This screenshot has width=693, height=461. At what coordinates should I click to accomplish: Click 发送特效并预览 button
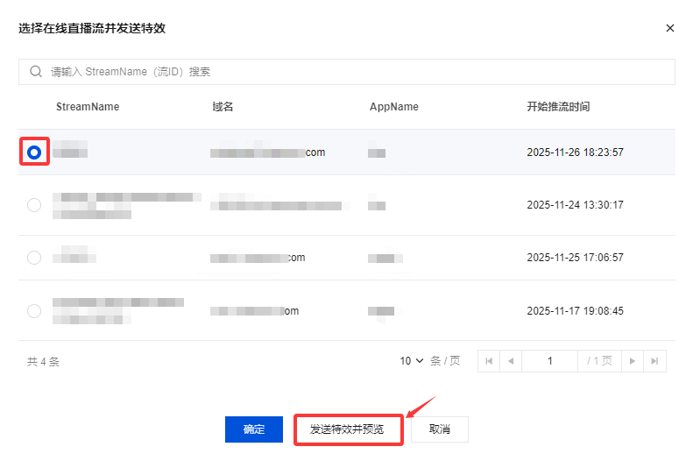[347, 429]
